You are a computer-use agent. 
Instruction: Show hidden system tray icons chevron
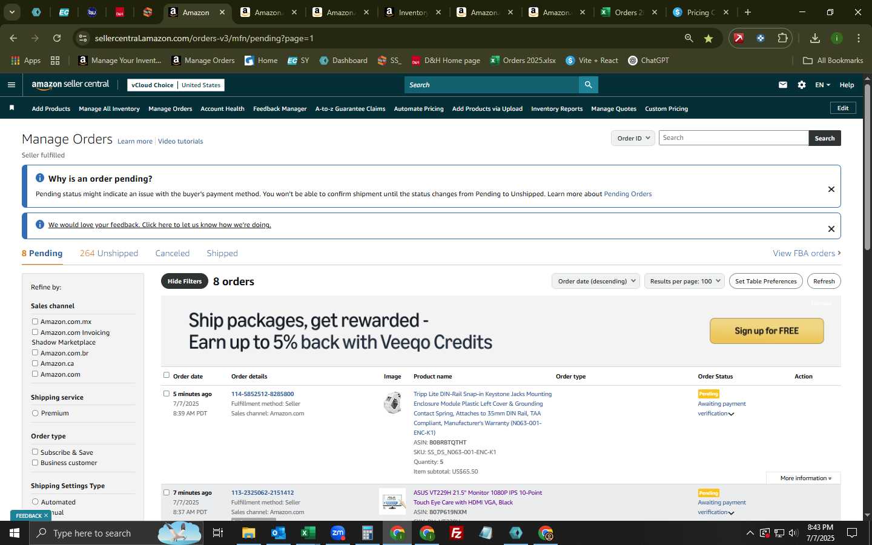(x=750, y=533)
